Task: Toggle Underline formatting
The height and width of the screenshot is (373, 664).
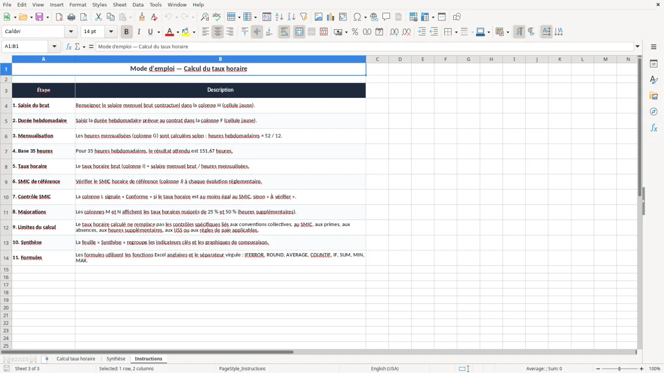Action: point(150,32)
